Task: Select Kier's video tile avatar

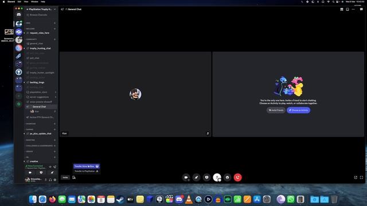Action: [135, 94]
